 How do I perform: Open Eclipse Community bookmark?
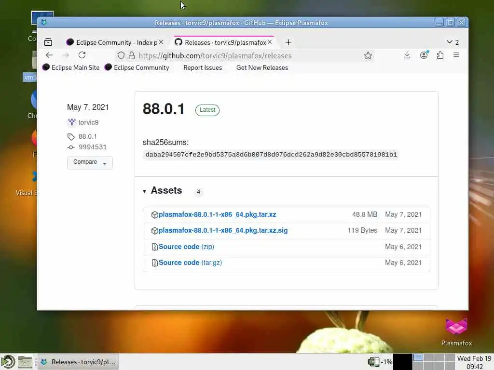coord(137,67)
